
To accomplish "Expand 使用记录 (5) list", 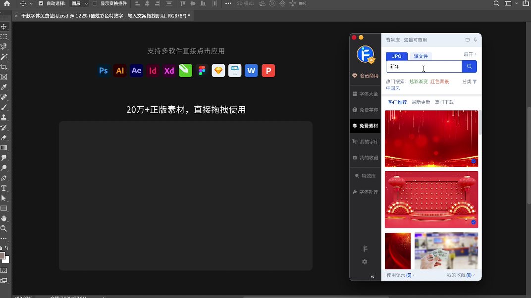I will [400, 275].
